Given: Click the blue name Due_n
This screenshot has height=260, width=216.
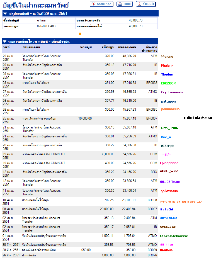Looking at the screenshot, I should pyautogui.click(x=166, y=137).
